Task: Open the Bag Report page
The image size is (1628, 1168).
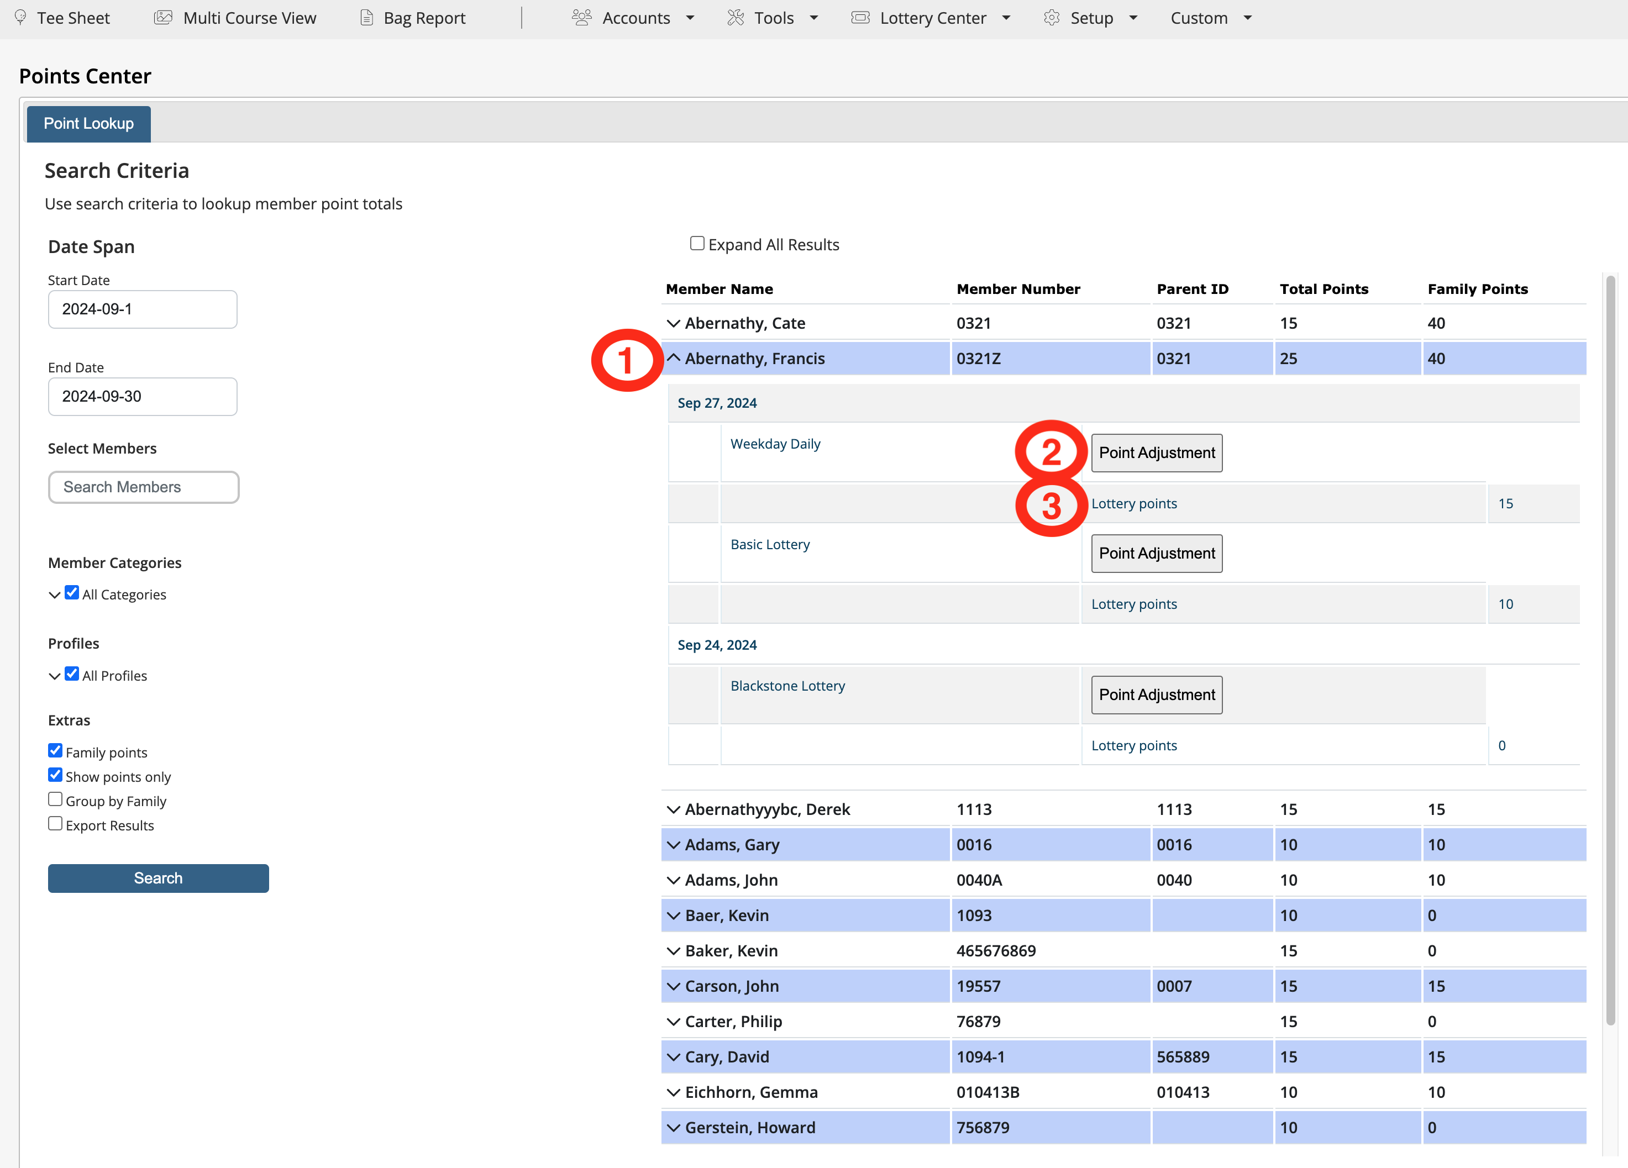Action: [x=424, y=18]
